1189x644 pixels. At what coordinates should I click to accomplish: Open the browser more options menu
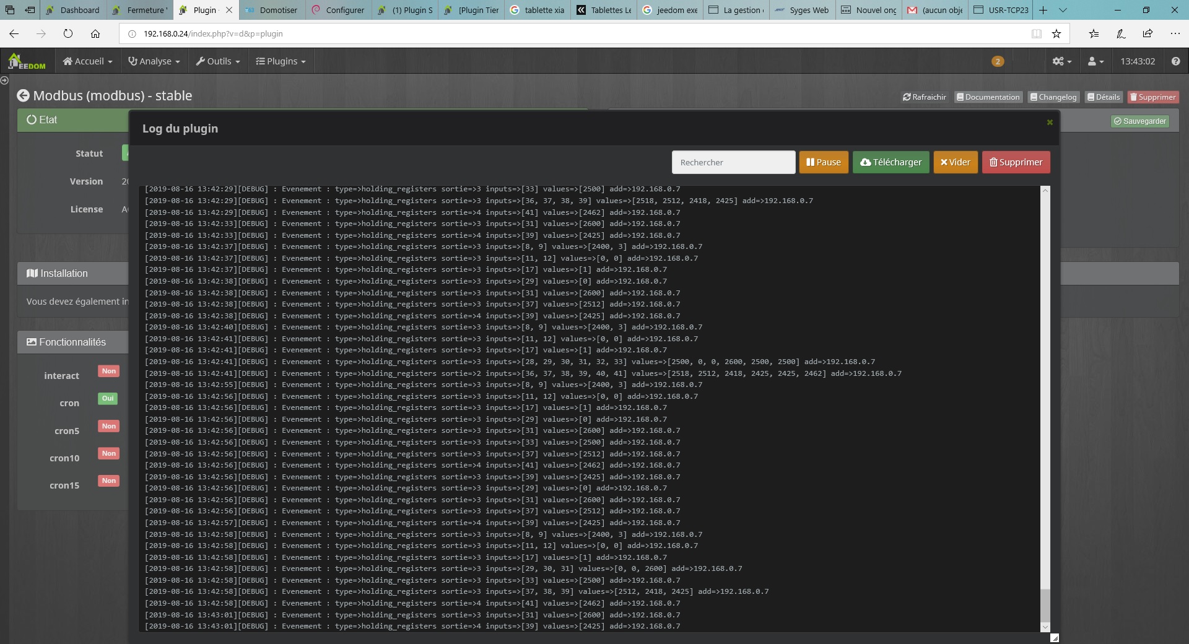(1175, 34)
